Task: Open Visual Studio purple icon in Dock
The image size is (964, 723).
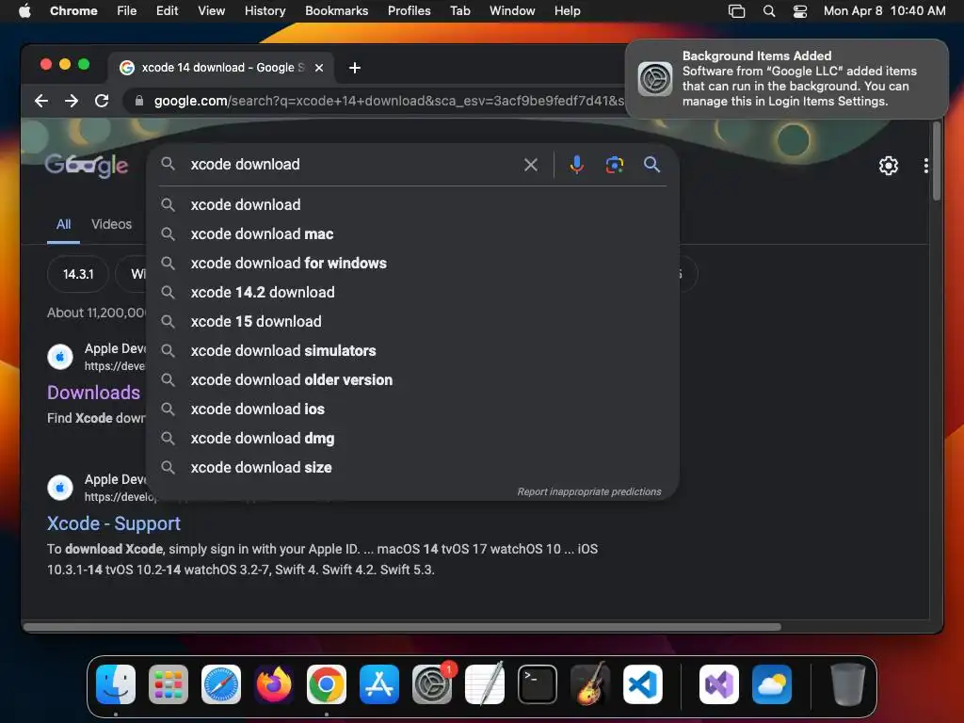Action: coord(719,684)
